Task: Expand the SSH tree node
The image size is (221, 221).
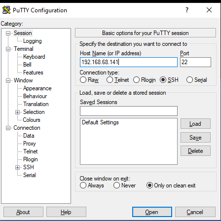Action: [x=17, y=167]
